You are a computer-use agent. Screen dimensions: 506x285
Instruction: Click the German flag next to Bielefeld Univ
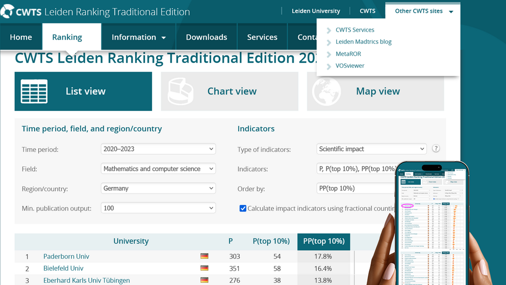(x=204, y=268)
